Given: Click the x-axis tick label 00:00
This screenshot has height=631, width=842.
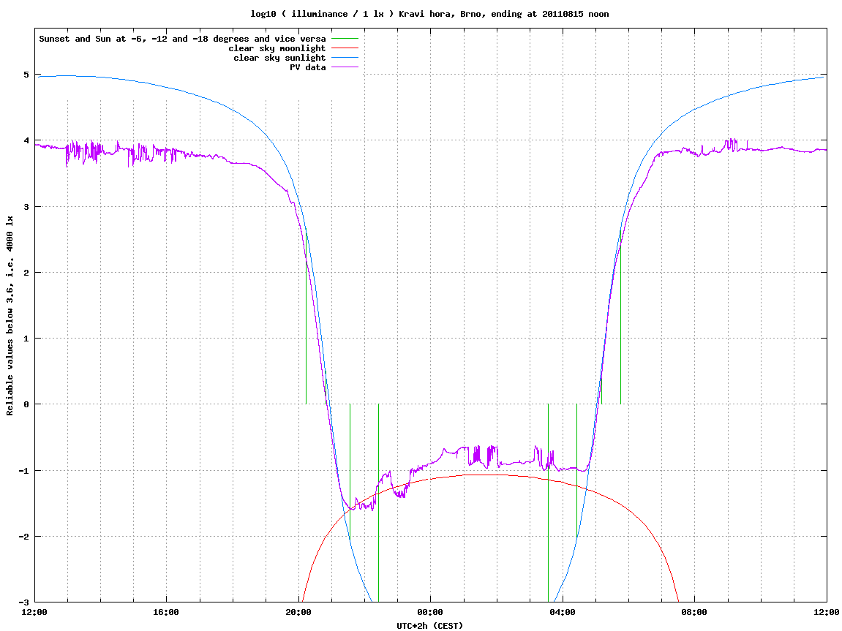Looking at the screenshot, I should (431, 612).
